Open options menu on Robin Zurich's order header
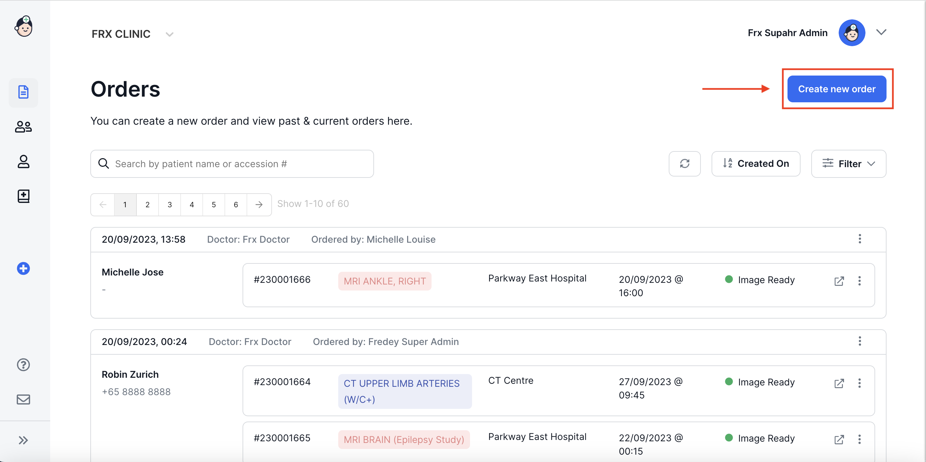926x462 pixels. [859, 341]
